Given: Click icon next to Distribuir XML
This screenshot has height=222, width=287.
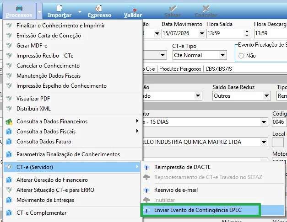Looking at the screenshot, I should [x=9, y=108].
